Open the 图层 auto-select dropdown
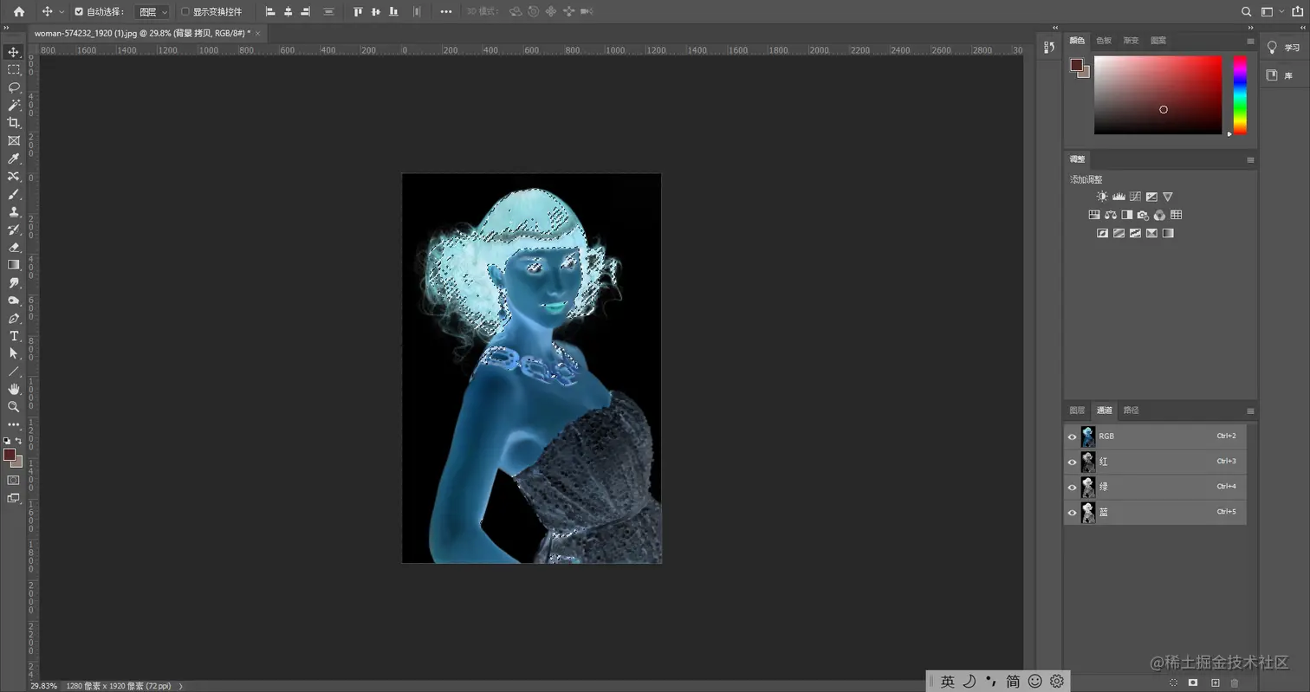The width and height of the screenshot is (1310, 692). (x=152, y=12)
